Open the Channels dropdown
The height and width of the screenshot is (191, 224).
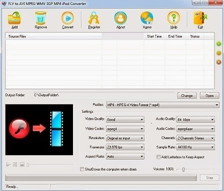tap(195, 138)
